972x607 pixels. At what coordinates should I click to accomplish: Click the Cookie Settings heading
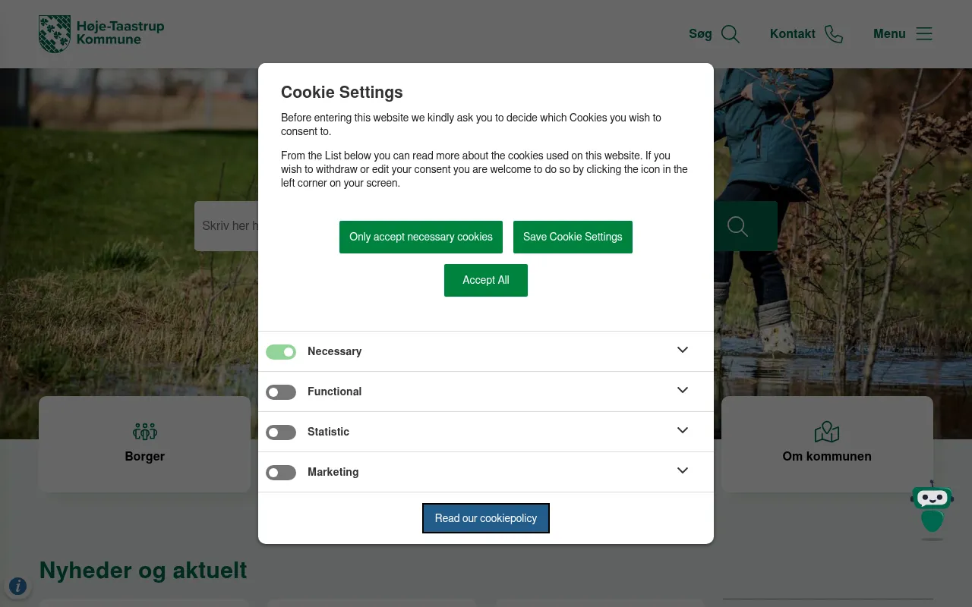[x=342, y=93]
